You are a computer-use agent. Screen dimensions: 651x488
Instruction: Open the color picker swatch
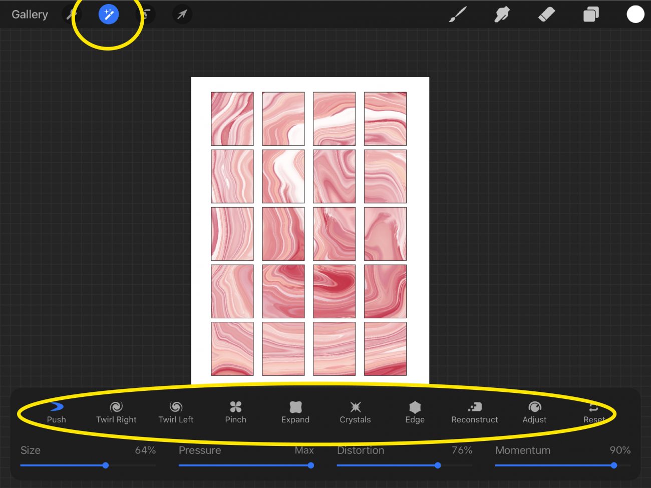pos(635,15)
